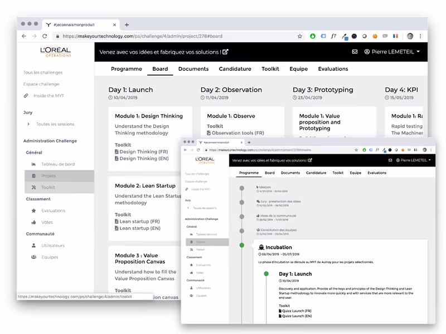
Task: Click the French flag extension icon in the rear window
Action: click(395, 36)
